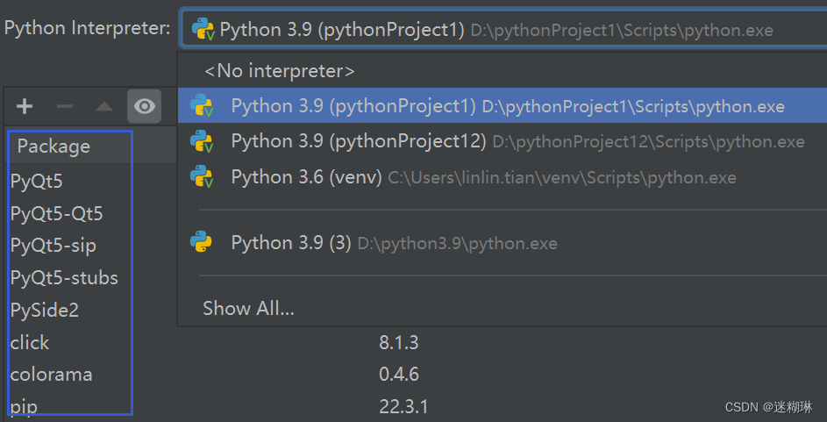The image size is (827, 422).
Task: Select the PyQt5-sip package row
Action: [53, 246]
